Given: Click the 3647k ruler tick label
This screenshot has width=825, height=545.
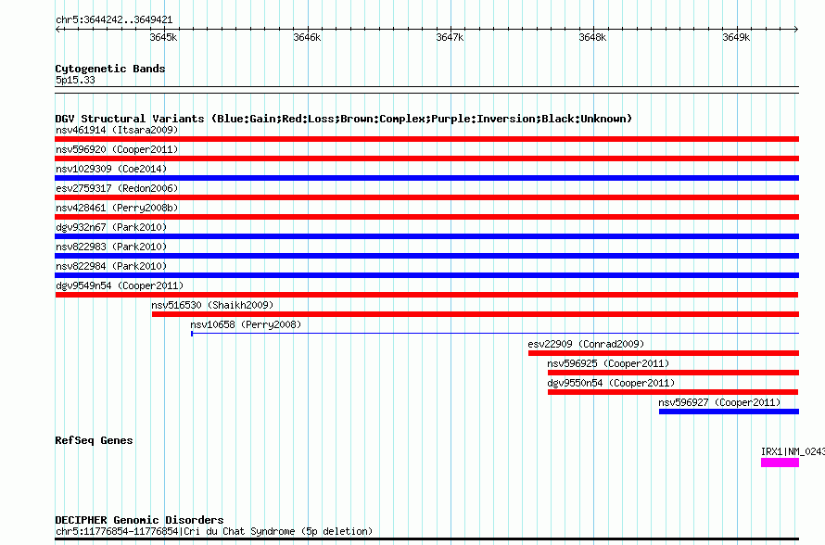Looking at the screenshot, I should [450, 37].
